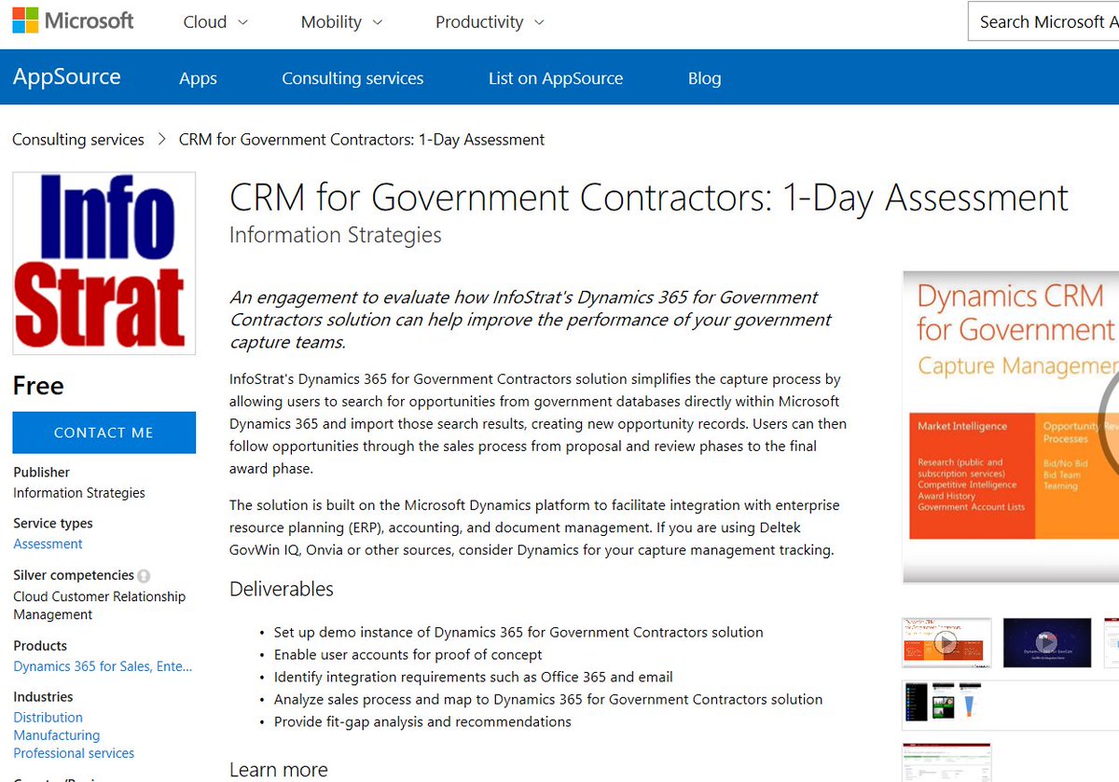
Task: Open Dynamics 365 for Sales product link
Action: click(103, 666)
